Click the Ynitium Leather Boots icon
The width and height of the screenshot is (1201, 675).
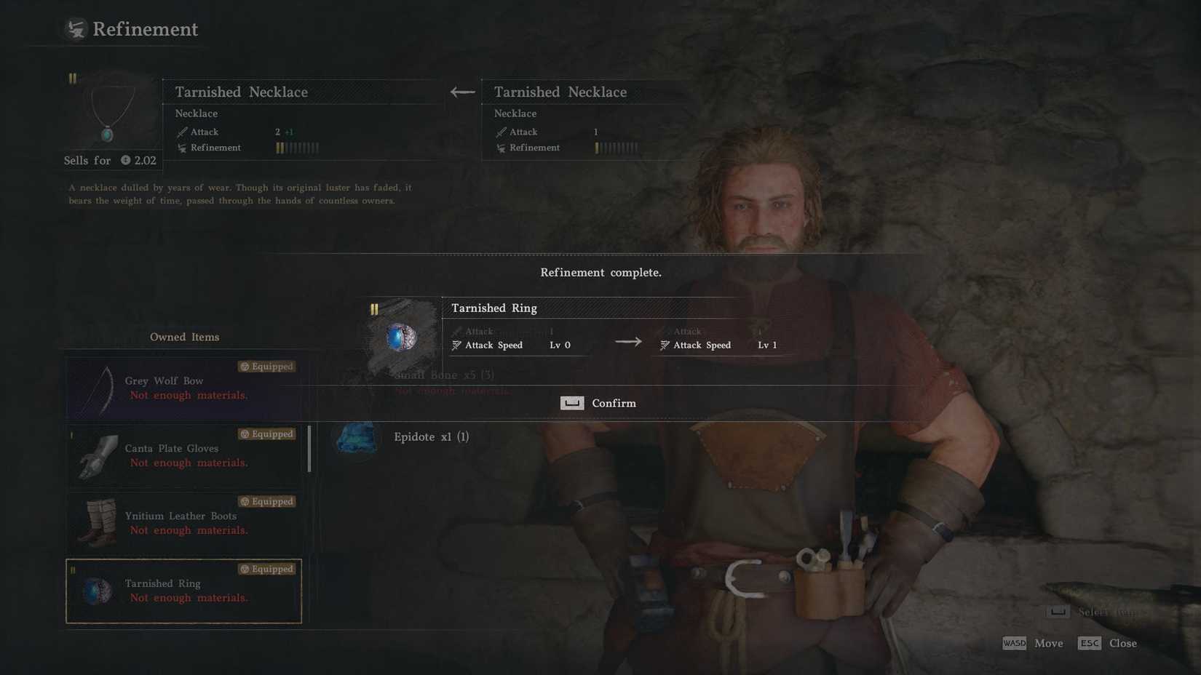coord(98,522)
